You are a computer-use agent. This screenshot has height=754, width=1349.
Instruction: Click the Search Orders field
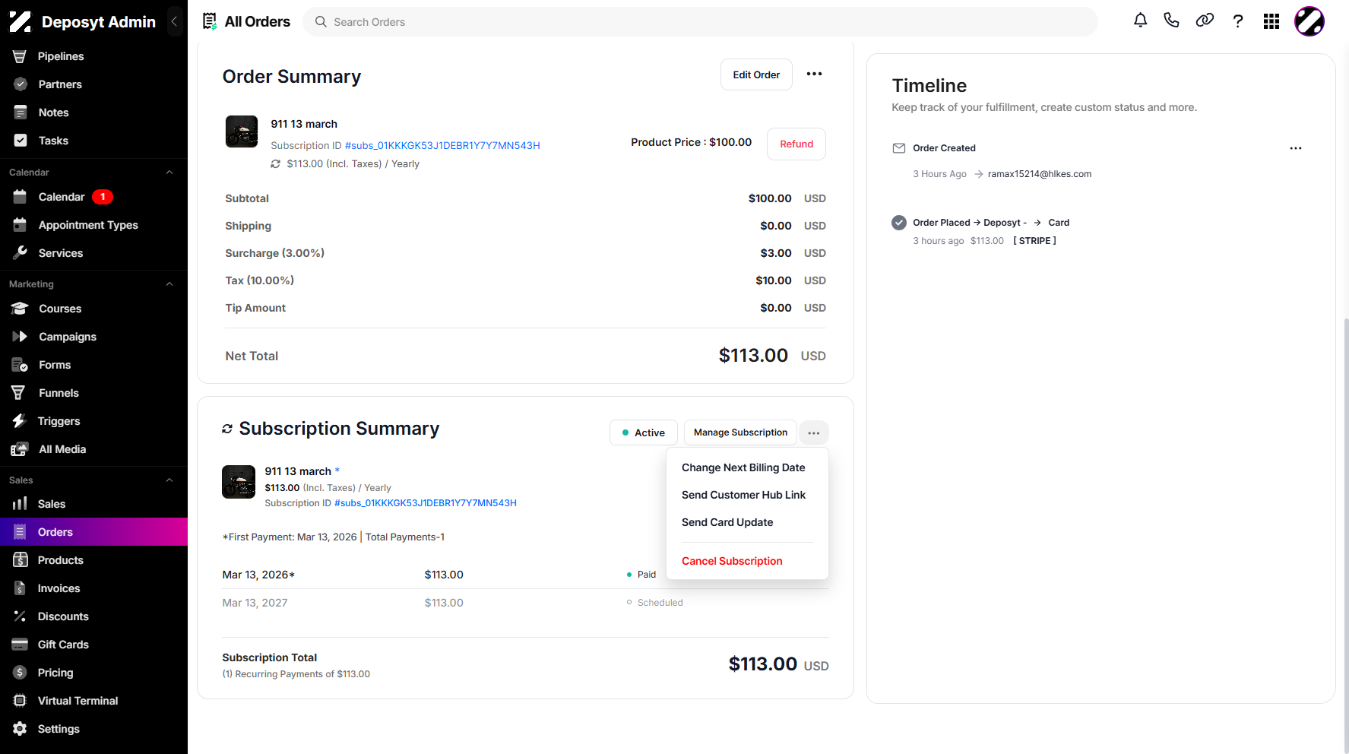[x=700, y=22]
